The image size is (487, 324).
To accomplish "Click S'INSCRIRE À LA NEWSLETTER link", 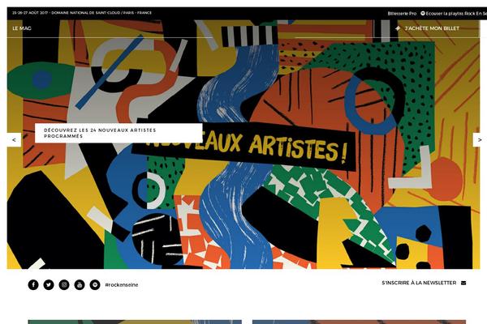I will 419,283.
